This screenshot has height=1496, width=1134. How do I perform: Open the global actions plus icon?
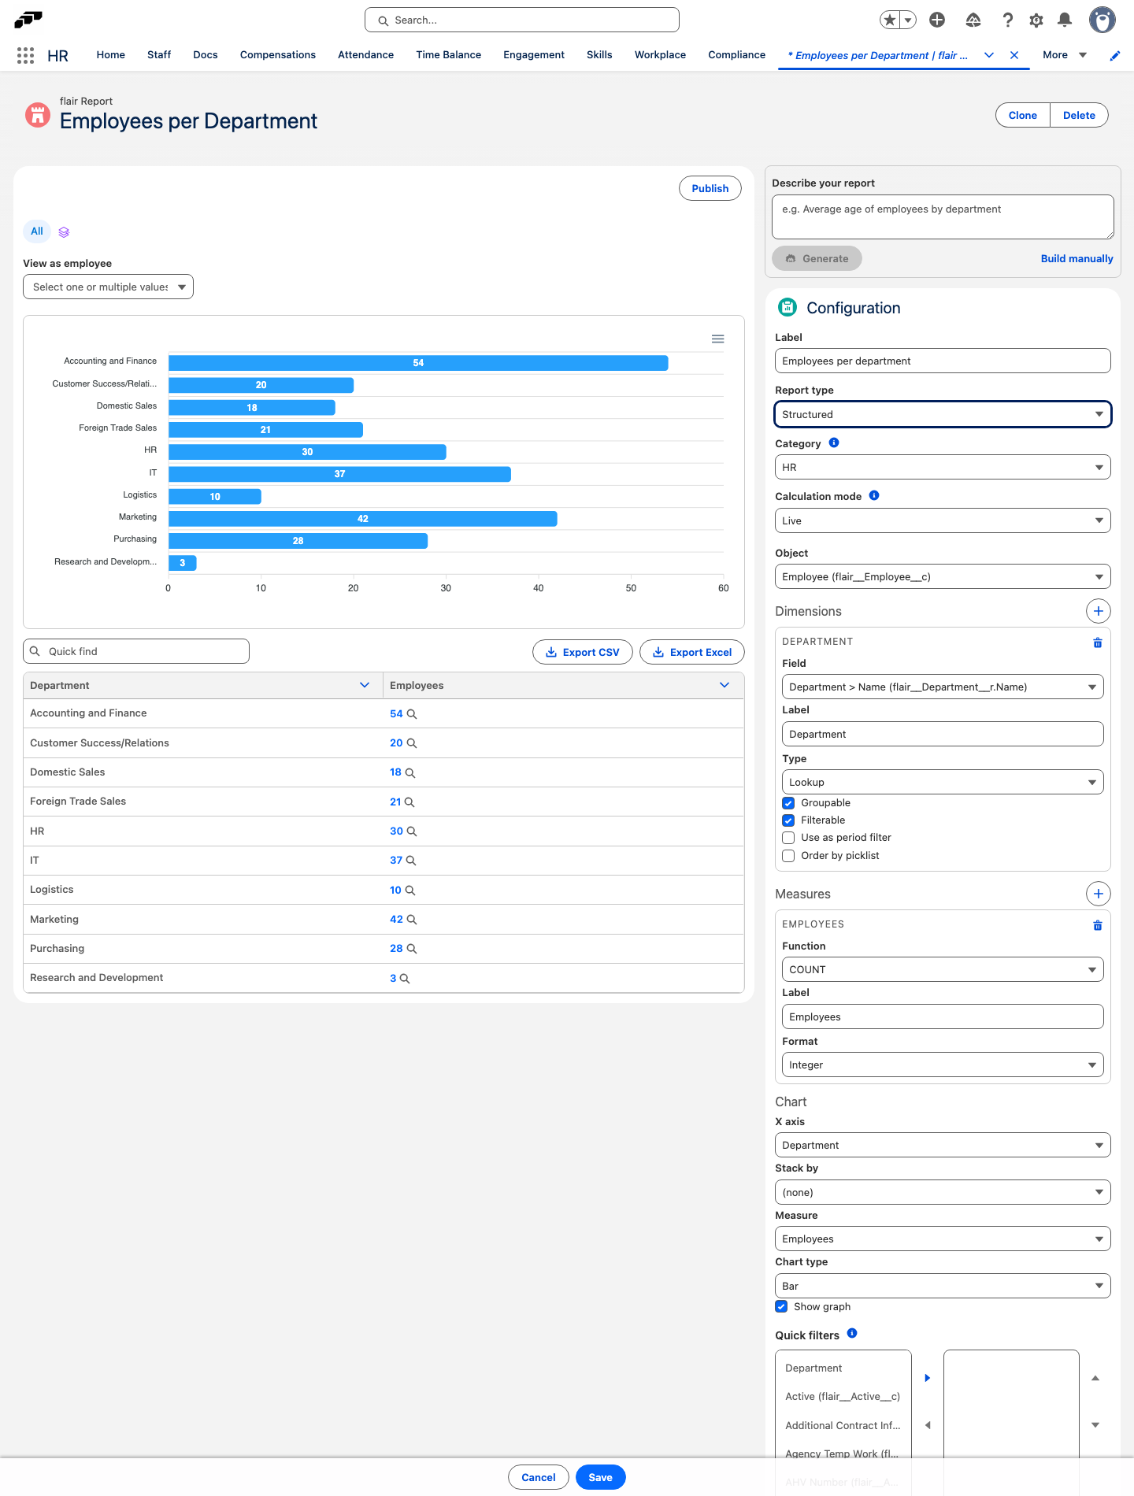(937, 20)
